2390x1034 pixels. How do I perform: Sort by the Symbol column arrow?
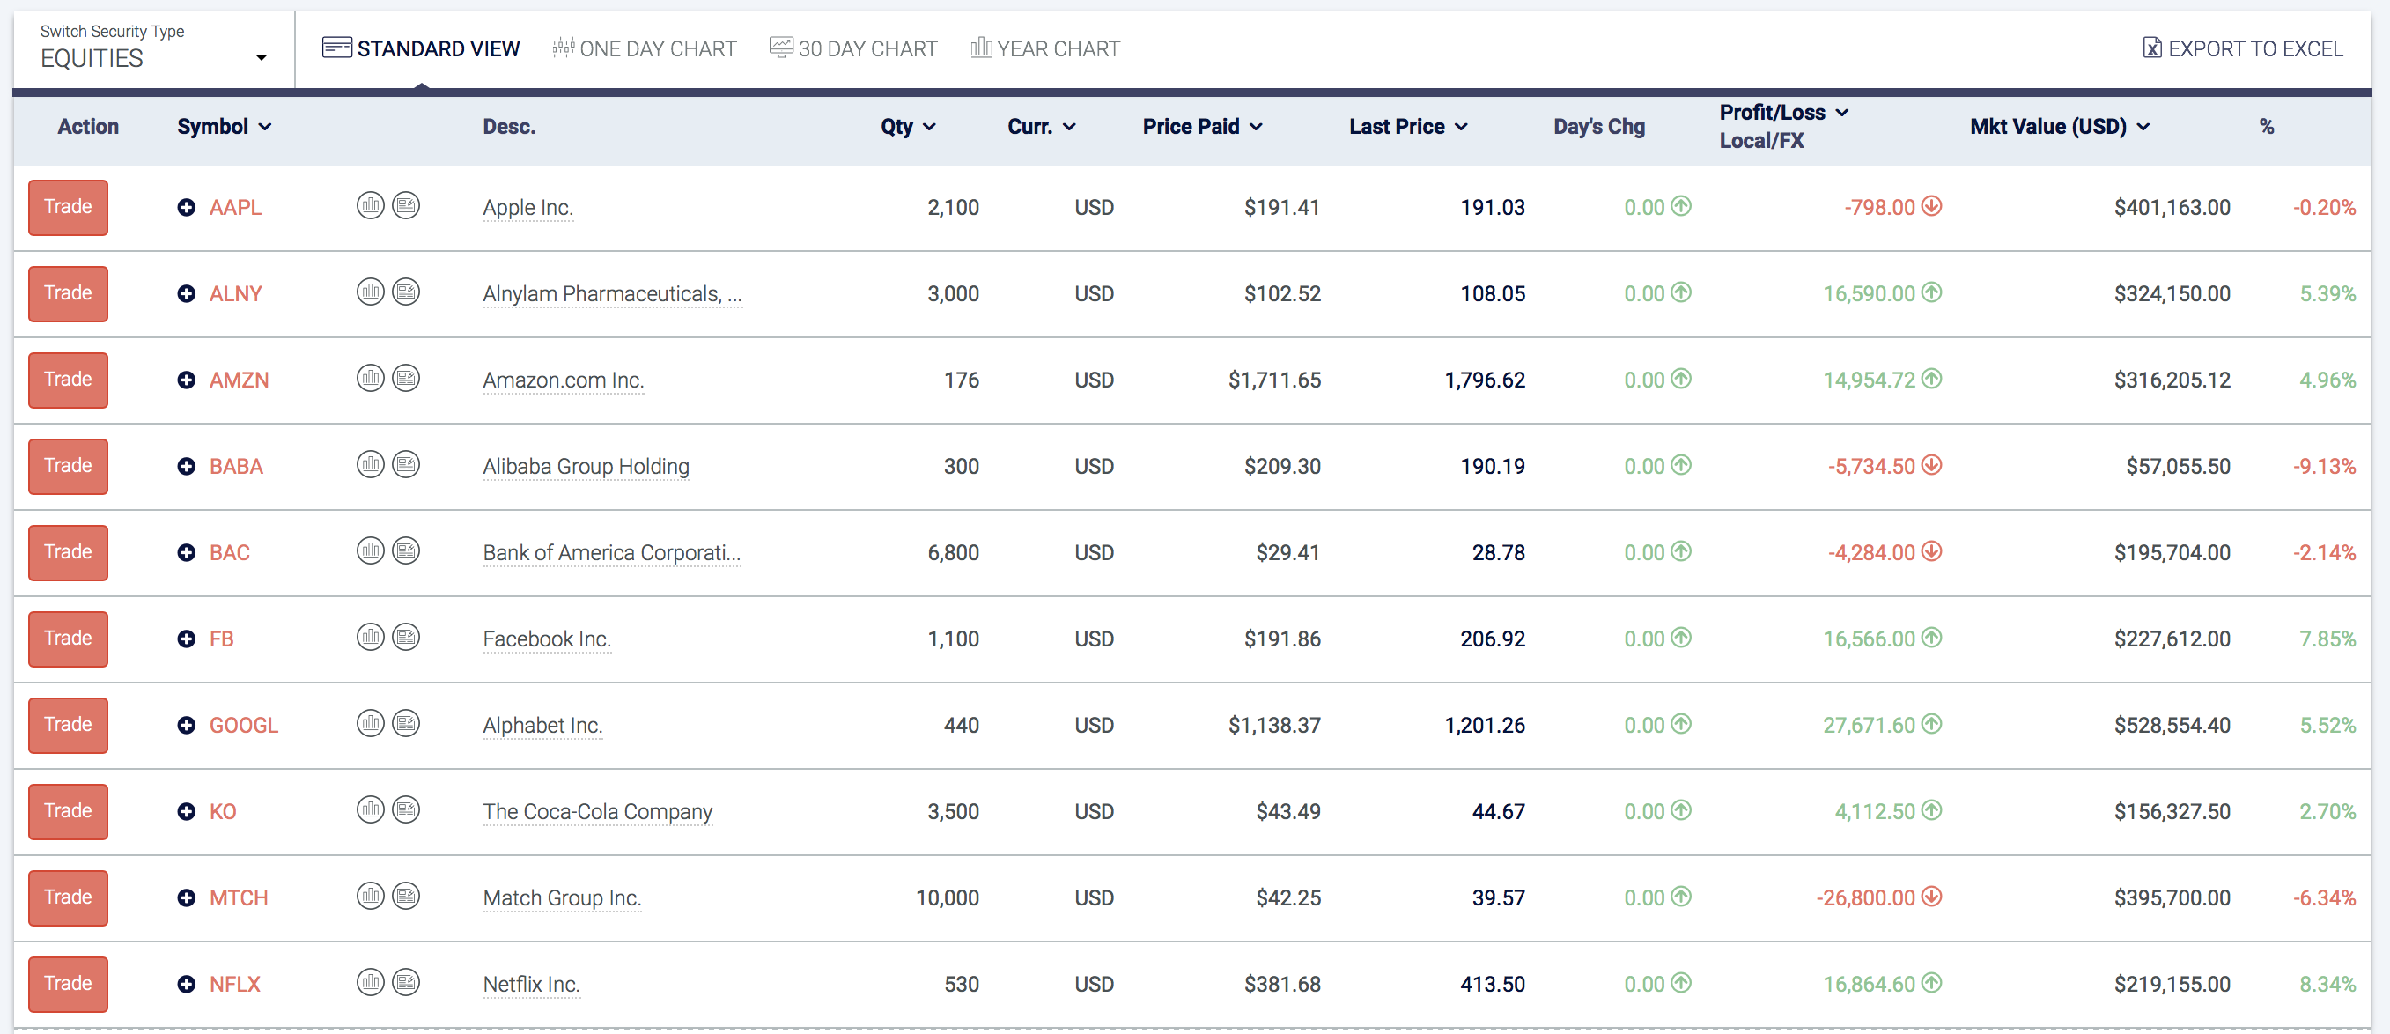coord(265,127)
